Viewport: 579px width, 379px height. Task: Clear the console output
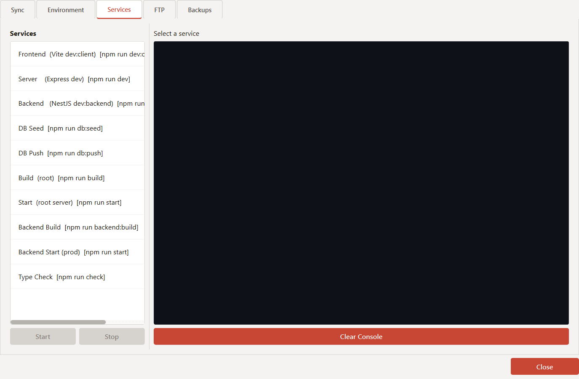[x=361, y=337]
